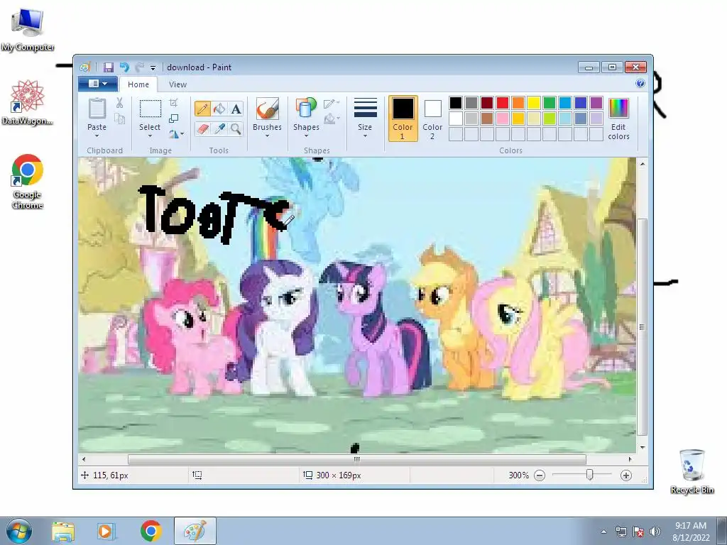Image resolution: width=727 pixels, height=545 pixels.
Task: Open My Computer desktop icon
Action: [28, 28]
